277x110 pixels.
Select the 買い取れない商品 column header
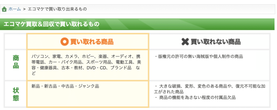tap(209, 42)
